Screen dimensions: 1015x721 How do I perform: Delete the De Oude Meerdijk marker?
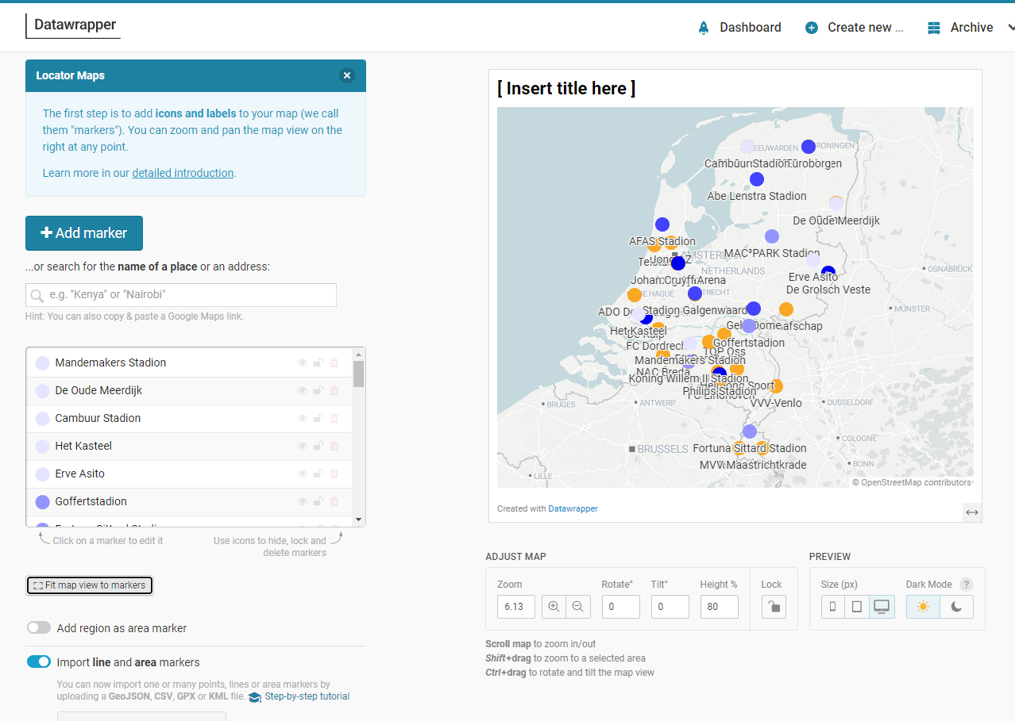point(334,390)
